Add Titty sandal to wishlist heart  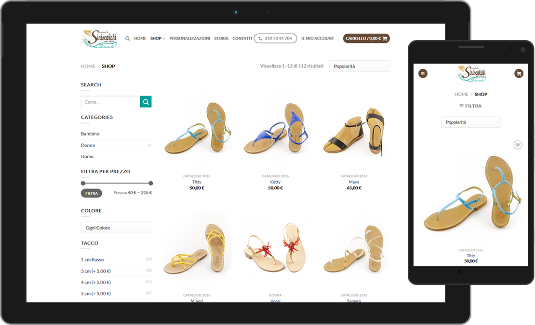(x=517, y=145)
